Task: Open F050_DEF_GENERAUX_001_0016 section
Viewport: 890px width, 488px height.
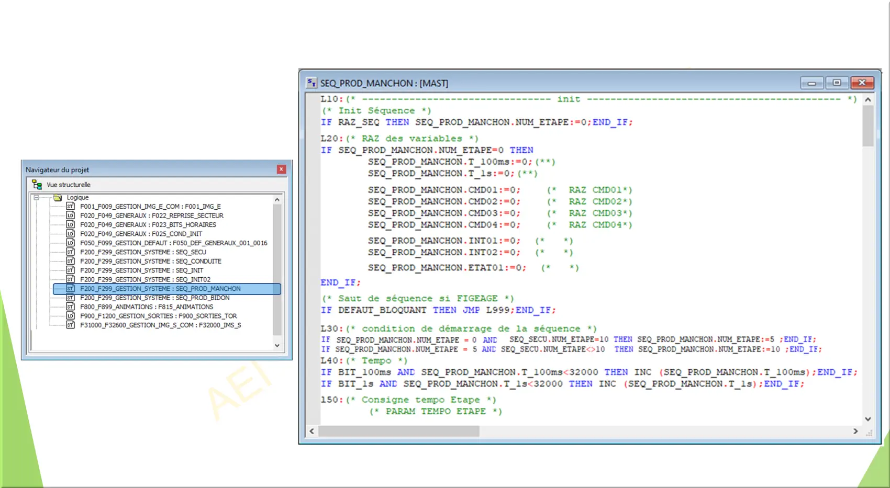Action: [174, 243]
